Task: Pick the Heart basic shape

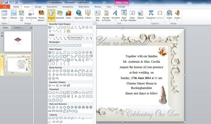Action: tap(72, 60)
